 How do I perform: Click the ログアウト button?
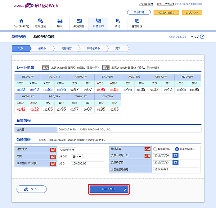click(x=192, y=13)
